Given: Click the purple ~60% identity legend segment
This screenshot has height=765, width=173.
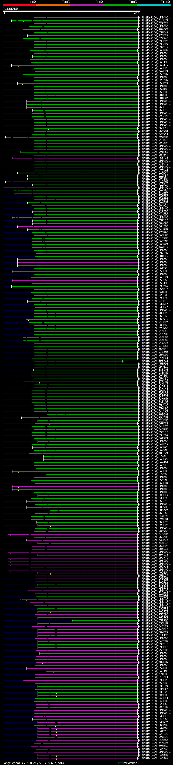Looking at the screenshot, I should coord(86,5).
